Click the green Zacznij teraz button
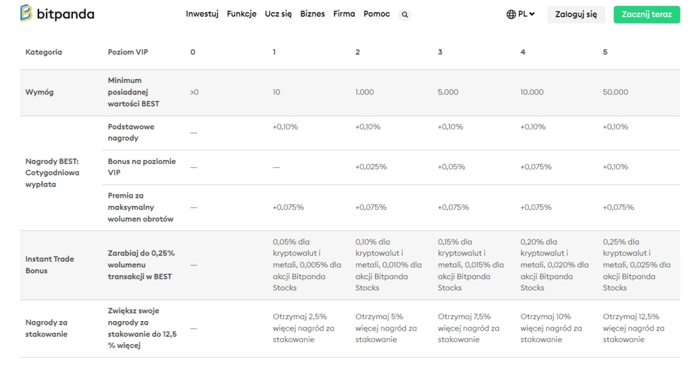The height and width of the screenshot is (367, 692). [647, 15]
